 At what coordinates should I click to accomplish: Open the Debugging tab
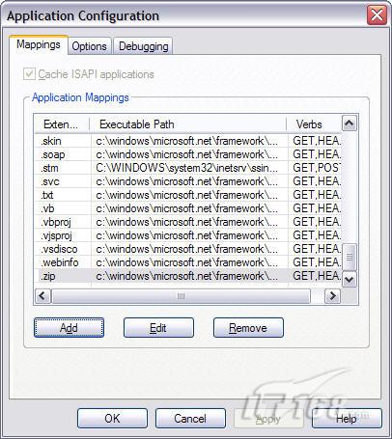click(144, 46)
